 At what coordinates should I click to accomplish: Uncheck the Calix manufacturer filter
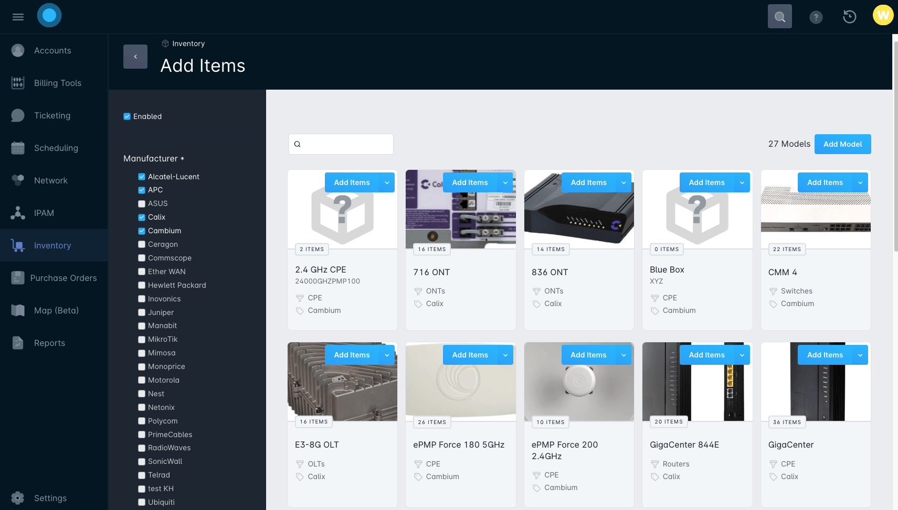pyautogui.click(x=142, y=217)
